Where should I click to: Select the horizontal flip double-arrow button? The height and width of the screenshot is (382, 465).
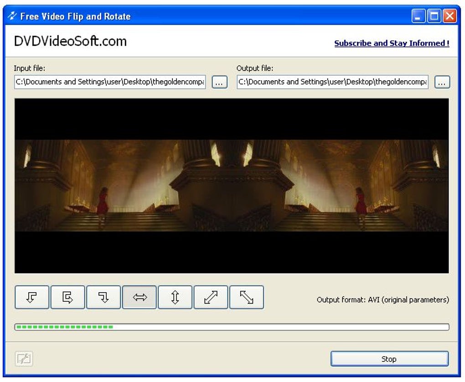point(139,297)
